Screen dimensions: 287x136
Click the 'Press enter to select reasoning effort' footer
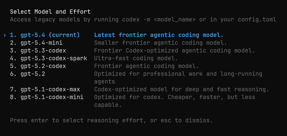click(111, 121)
